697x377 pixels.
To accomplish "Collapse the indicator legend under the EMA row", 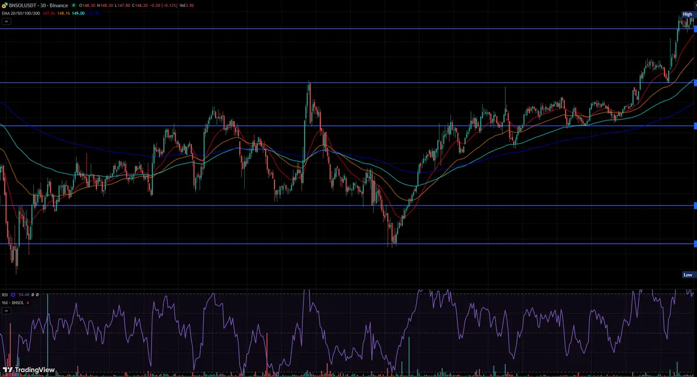I will (x=6, y=21).
